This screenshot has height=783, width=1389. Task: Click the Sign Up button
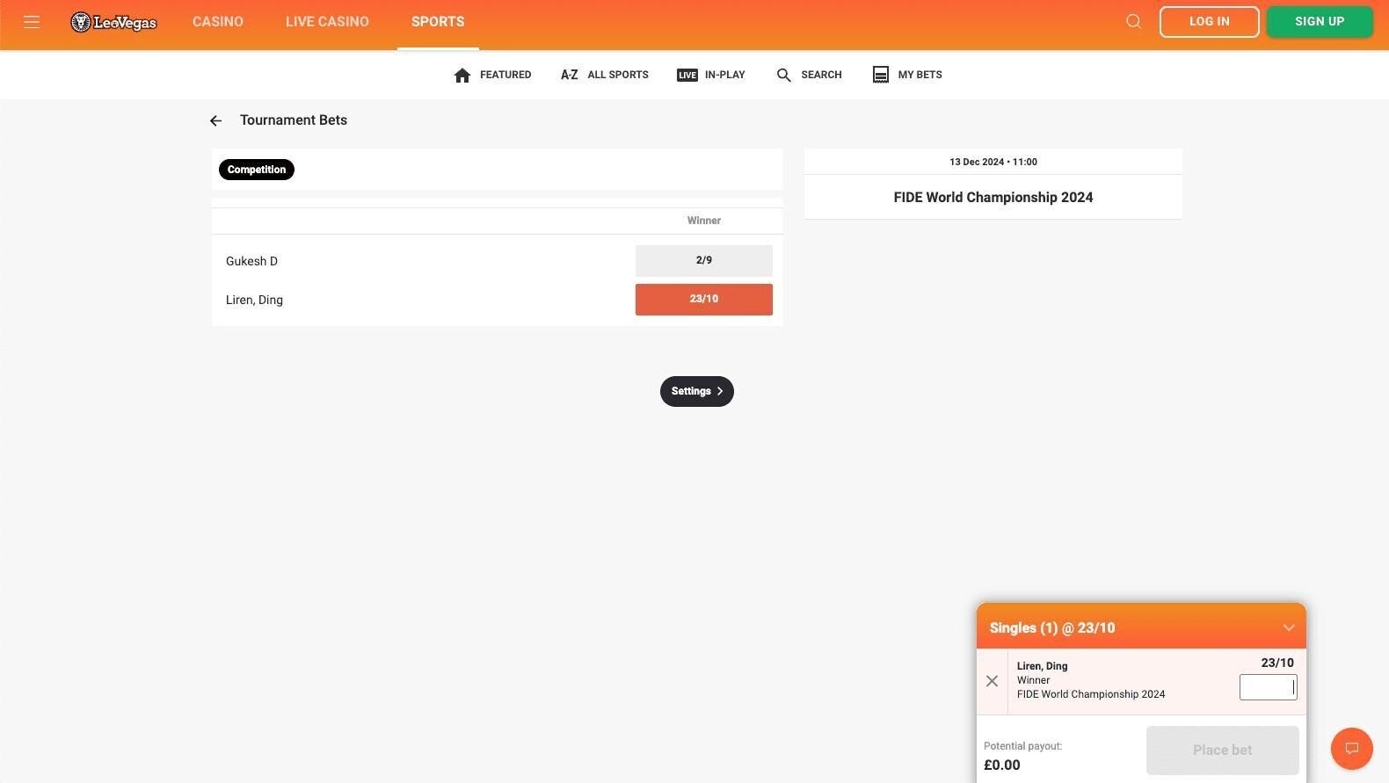tap(1320, 22)
